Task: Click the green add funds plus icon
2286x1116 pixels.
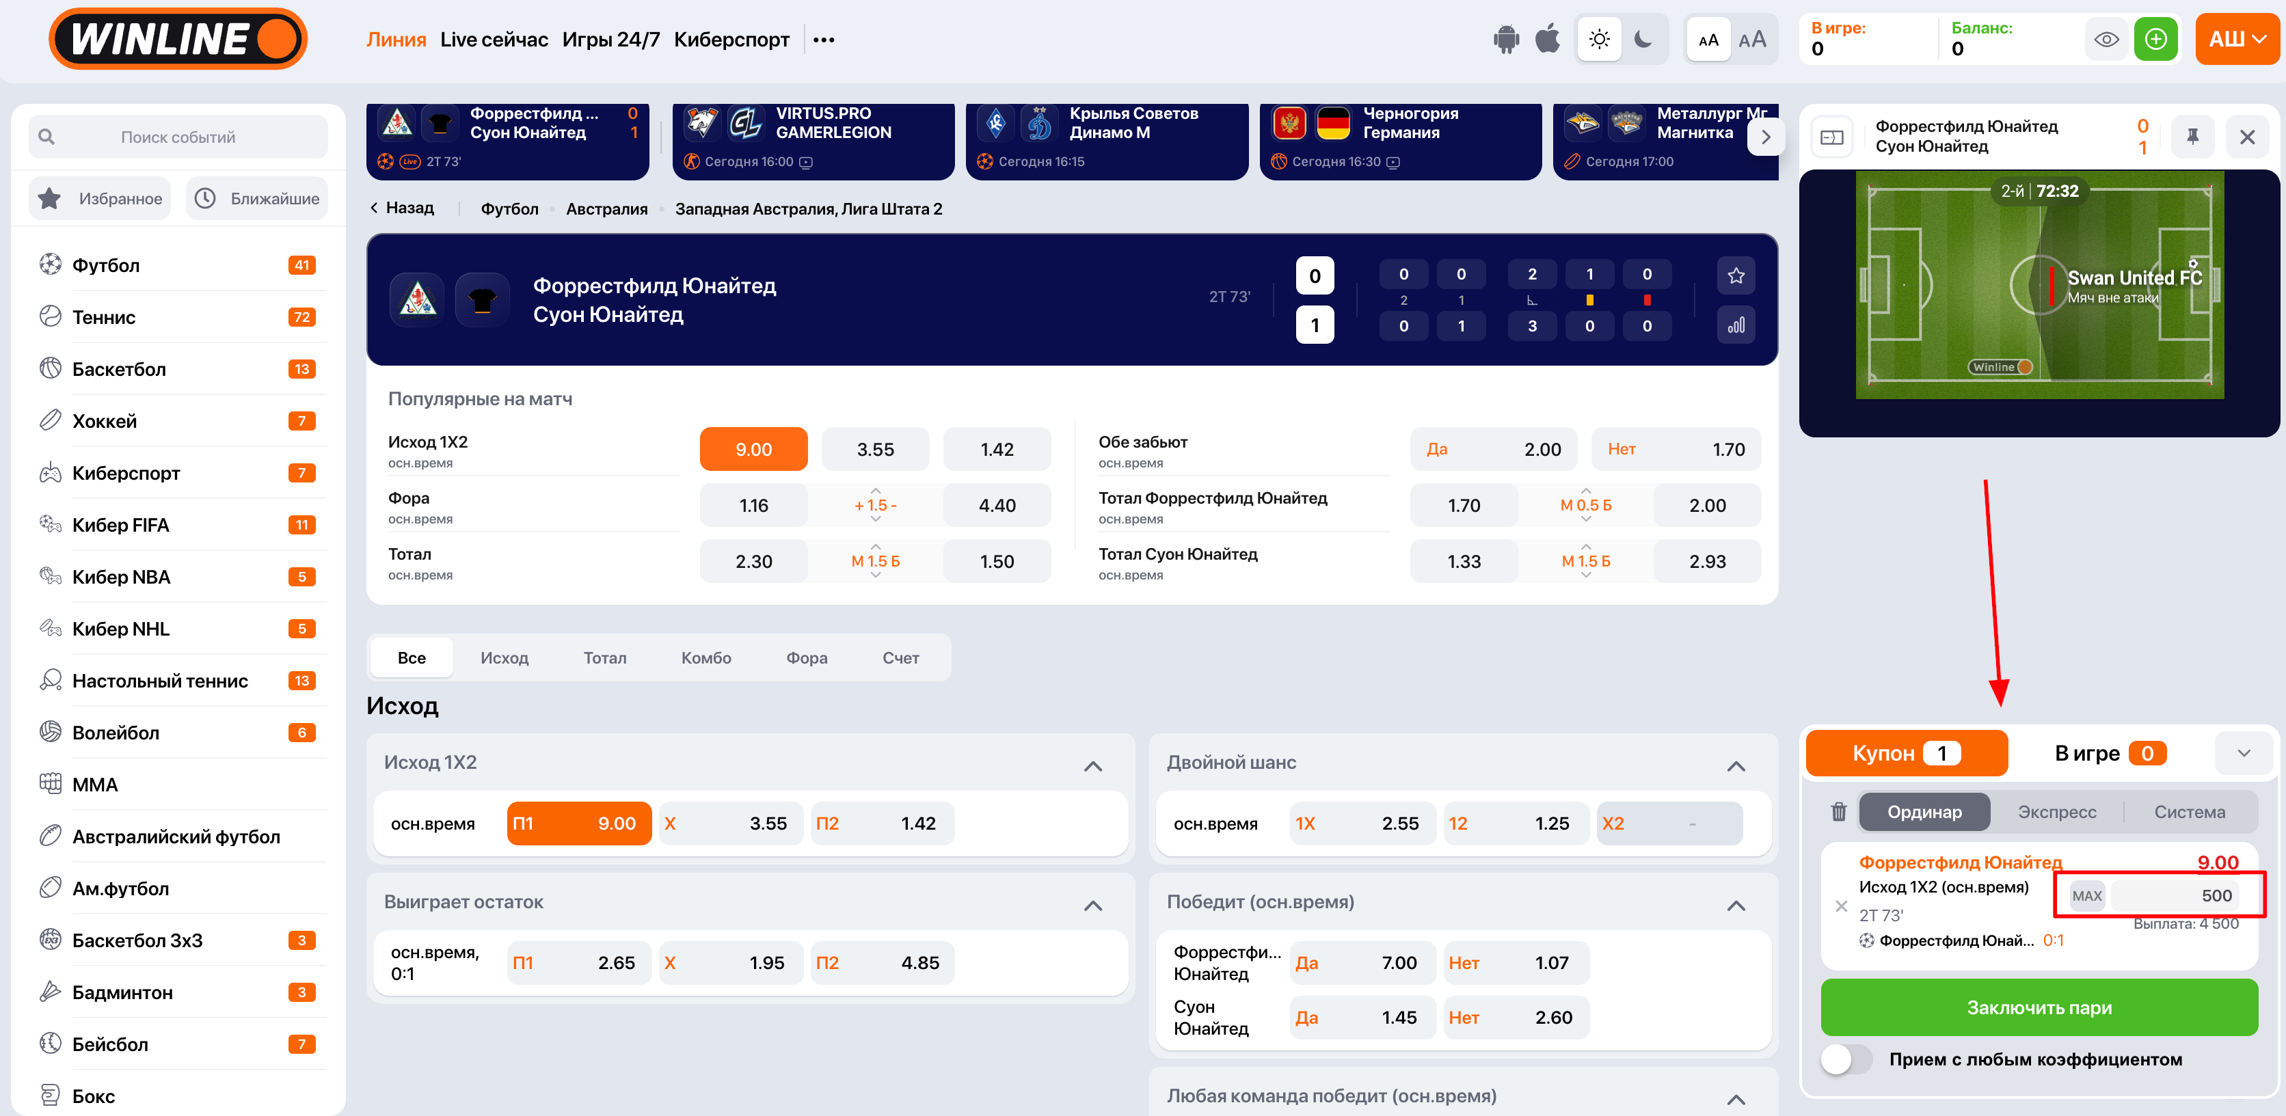Action: point(2155,39)
